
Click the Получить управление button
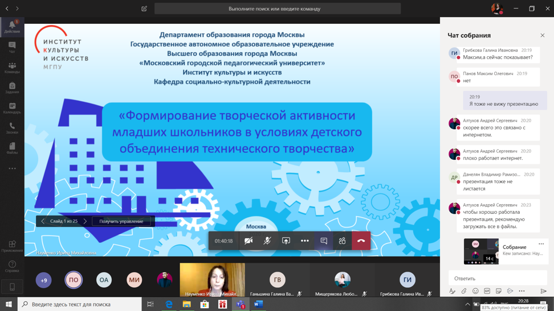pos(121,221)
